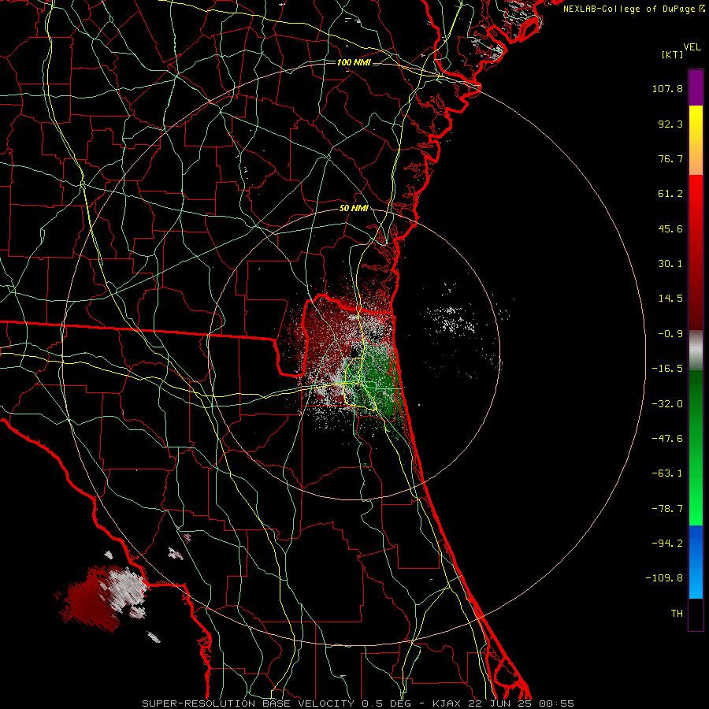Pick the purple segment atop the color bar
709x709 pixels.
click(x=696, y=87)
